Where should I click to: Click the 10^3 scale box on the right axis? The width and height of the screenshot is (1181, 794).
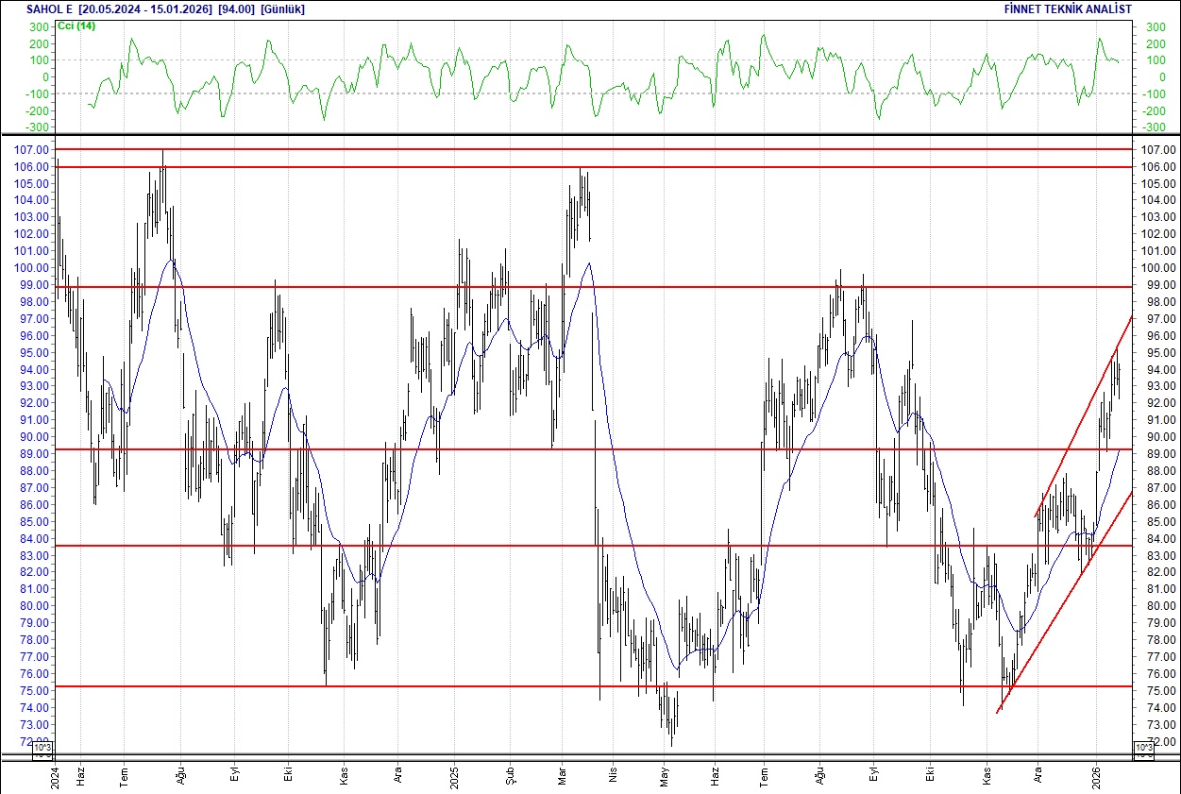[x=1141, y=747]
